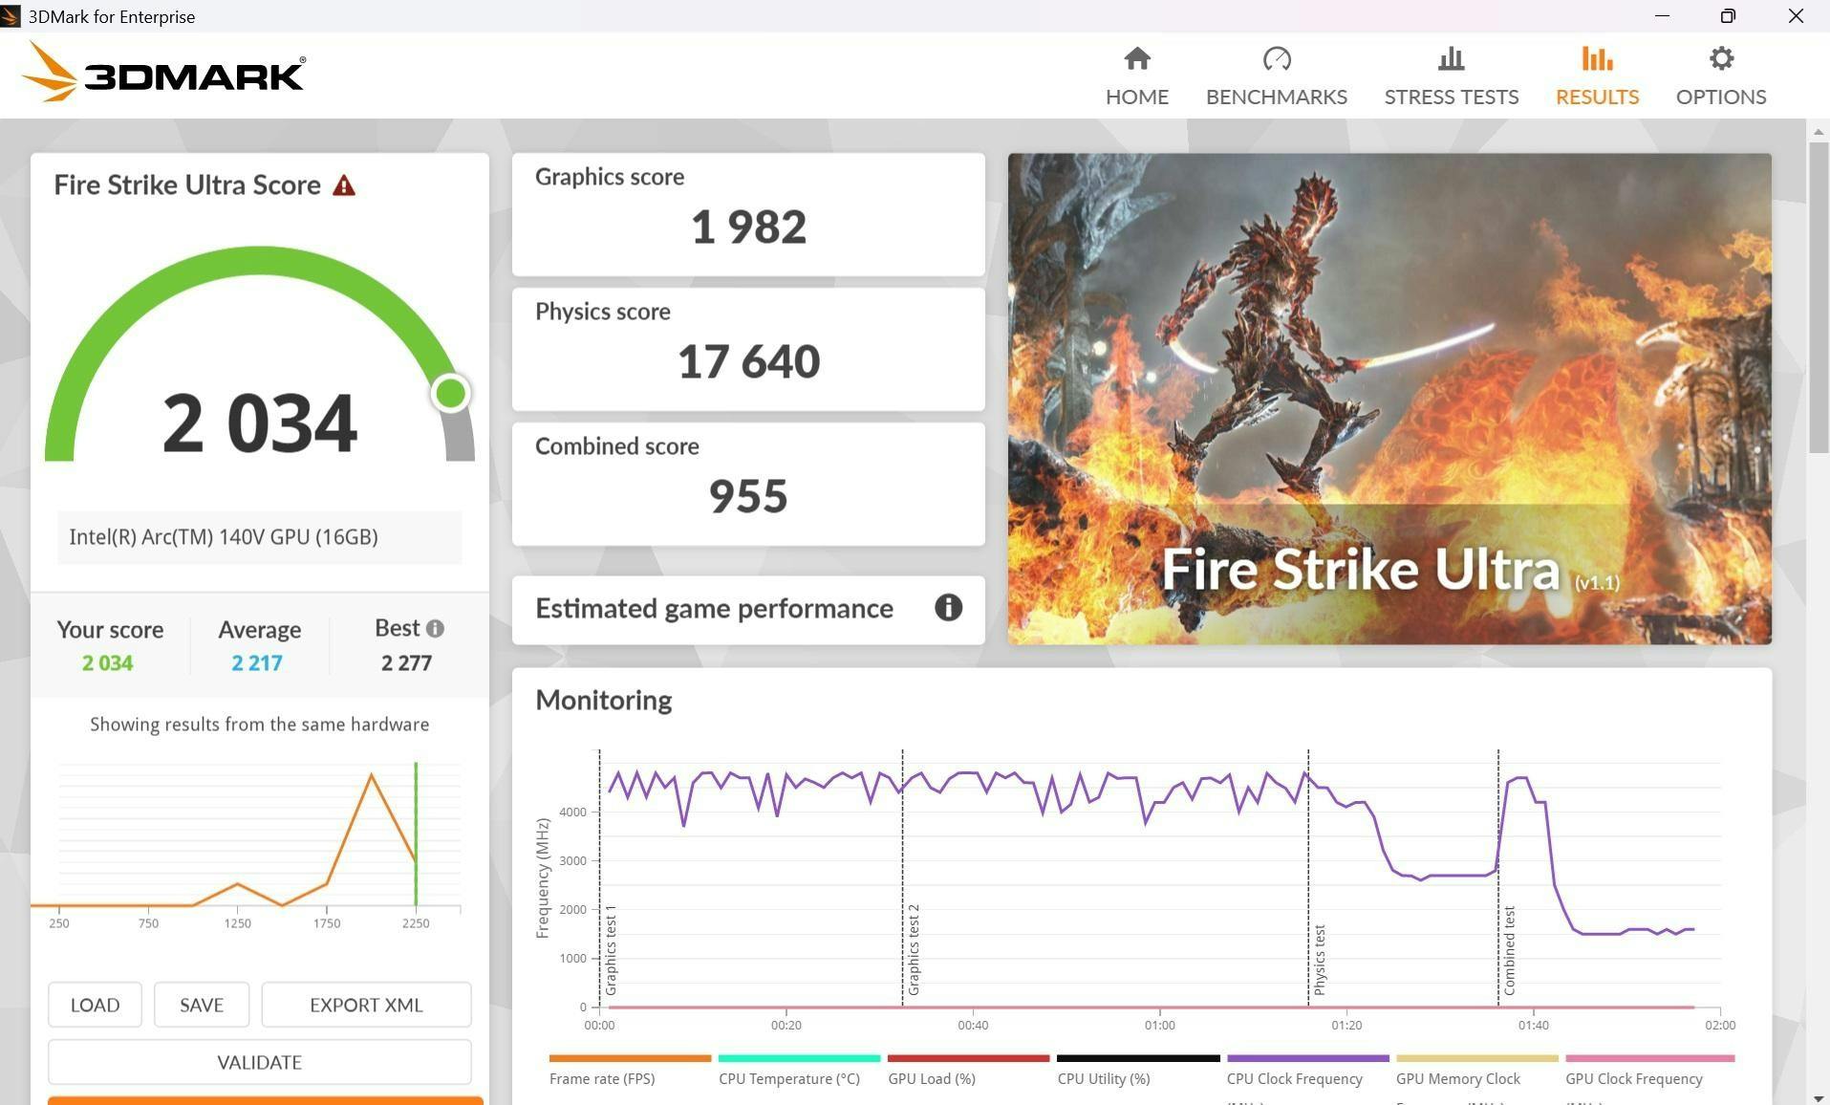Click the Average score 2 217
Viewport: 1830px width, 1105px height.
coord(257,662)
